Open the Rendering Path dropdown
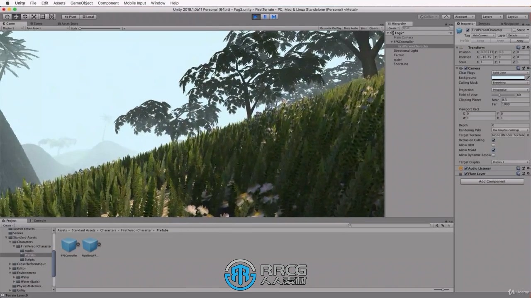 coord(510,130)
